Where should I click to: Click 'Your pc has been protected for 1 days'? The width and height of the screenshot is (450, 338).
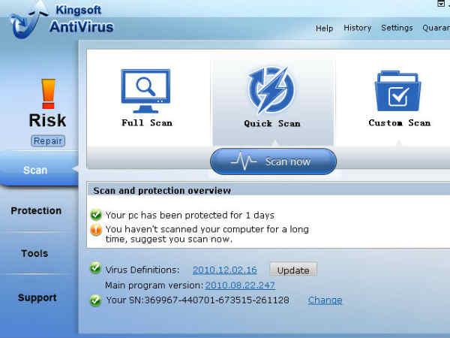190,216
